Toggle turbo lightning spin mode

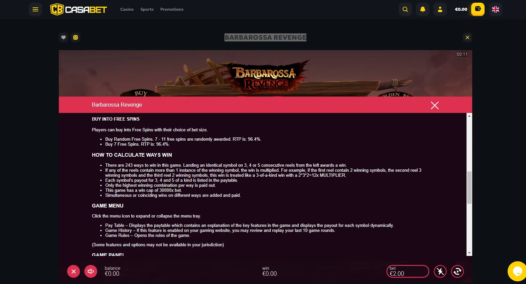pyautogui.click(x=440, y=271)
